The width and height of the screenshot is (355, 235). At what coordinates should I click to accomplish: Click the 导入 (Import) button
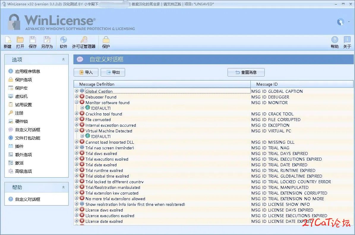pyautogui.click(x=86, y=72)
